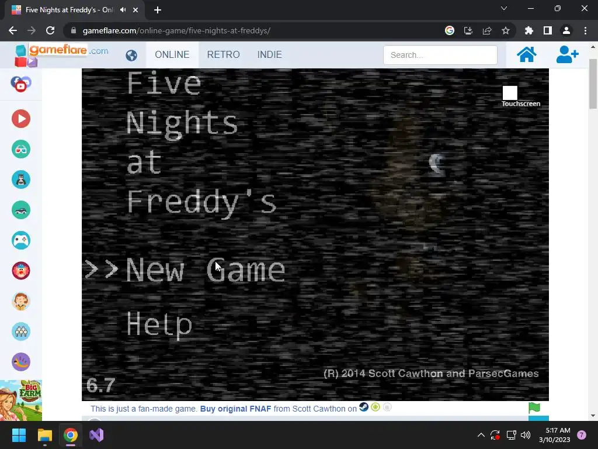Open a new browser tab
598x449 pixels.
coord(158,10)
